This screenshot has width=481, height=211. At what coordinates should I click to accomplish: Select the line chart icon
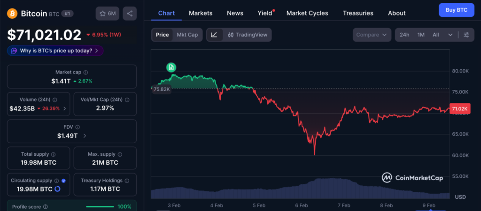click(214, 35)
